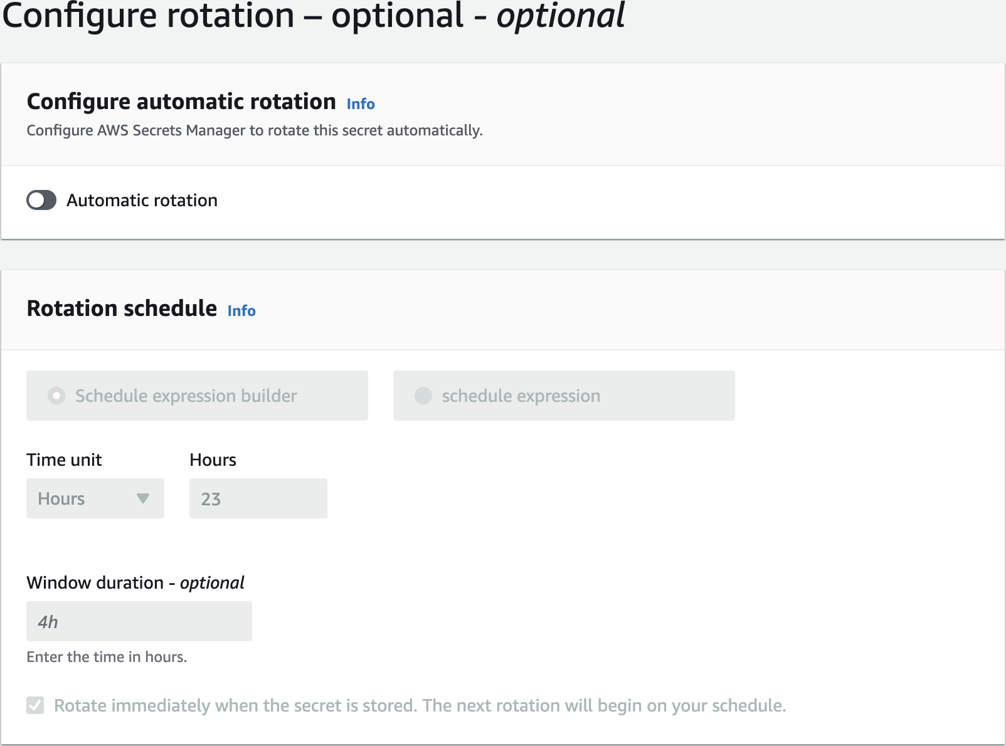Select schedule expression radio option
The image size is (1006, 746).
point(423,396)
